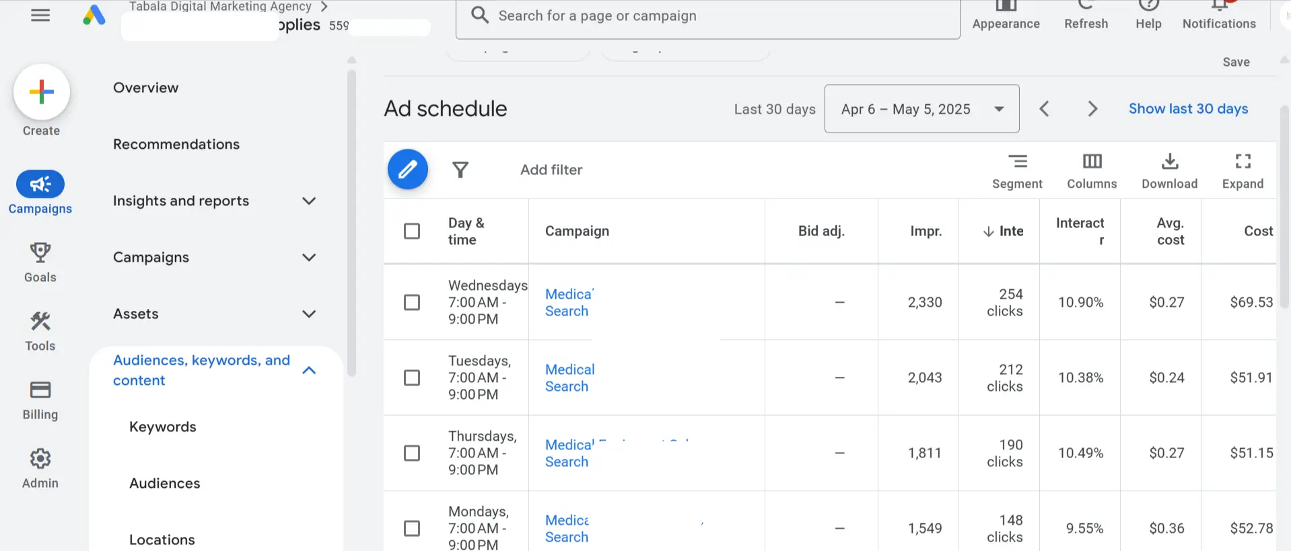This screenshot has width=1291, height=551.
Task: Refresh the page data
Action: pos(1086,15)
